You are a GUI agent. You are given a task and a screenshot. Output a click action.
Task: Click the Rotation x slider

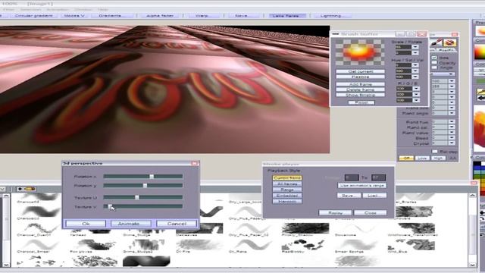pos(143,177)
